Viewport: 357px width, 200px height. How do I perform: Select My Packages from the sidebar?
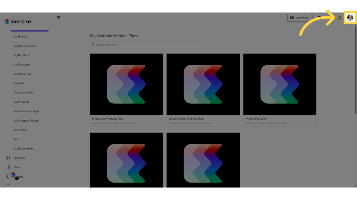coord(22,65)
